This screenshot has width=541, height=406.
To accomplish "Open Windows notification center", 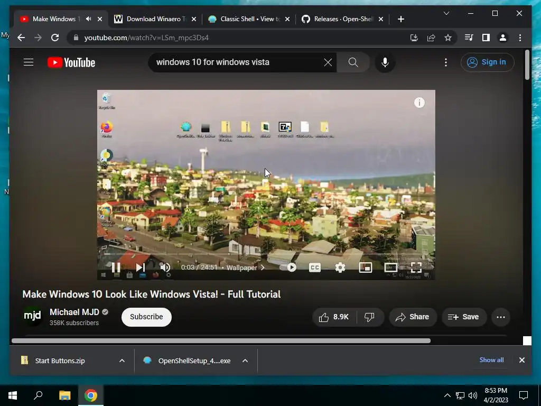I will (x=524, y=395).
